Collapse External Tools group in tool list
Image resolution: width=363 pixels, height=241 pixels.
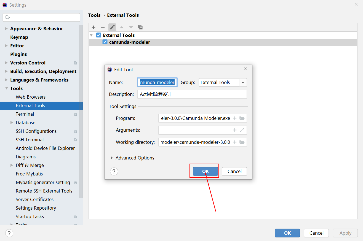[x=92, y=35]
